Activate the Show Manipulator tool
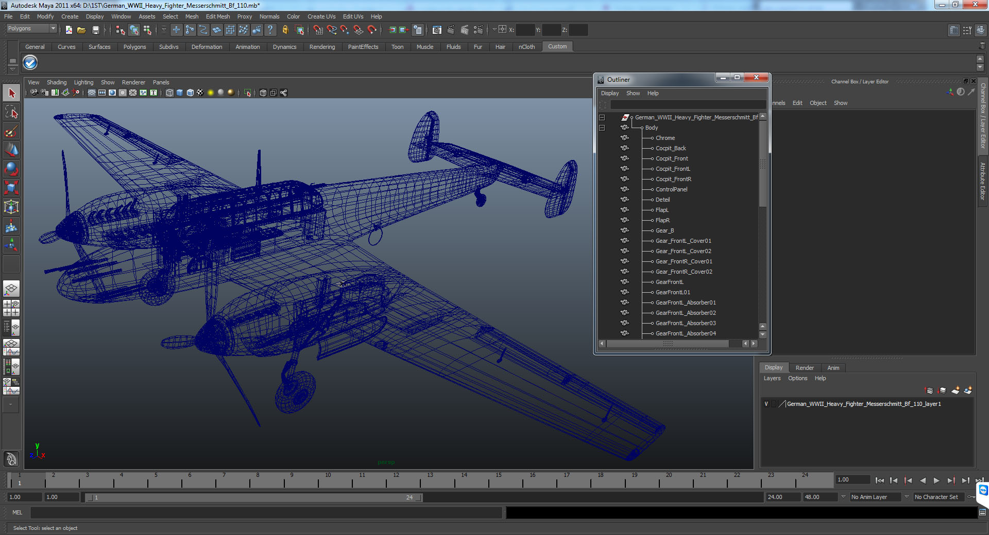 click(x=11, y=244)
